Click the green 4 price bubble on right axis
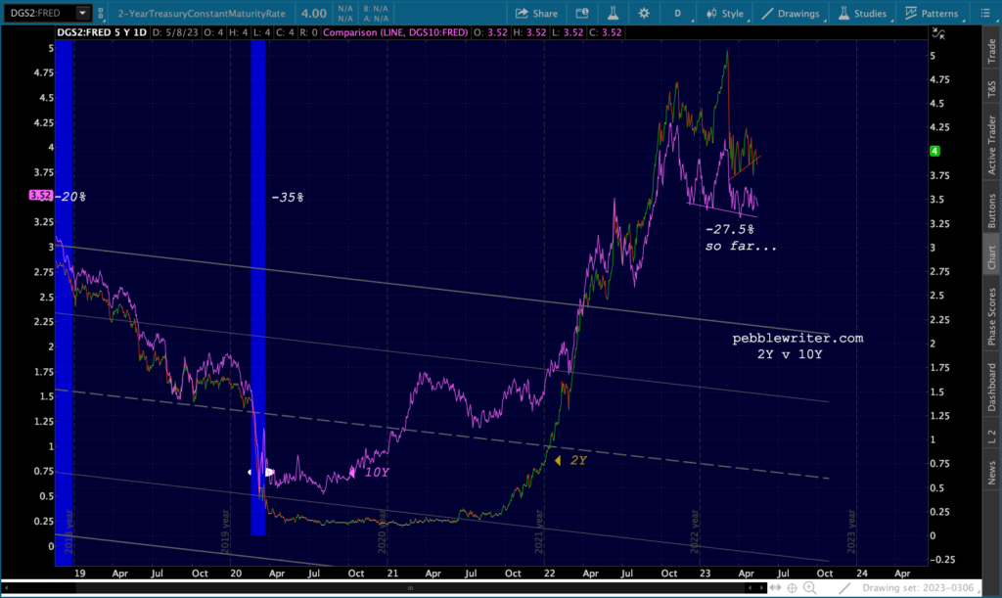Viewport: 1002px width, 598px height. (x=934, y=152)
